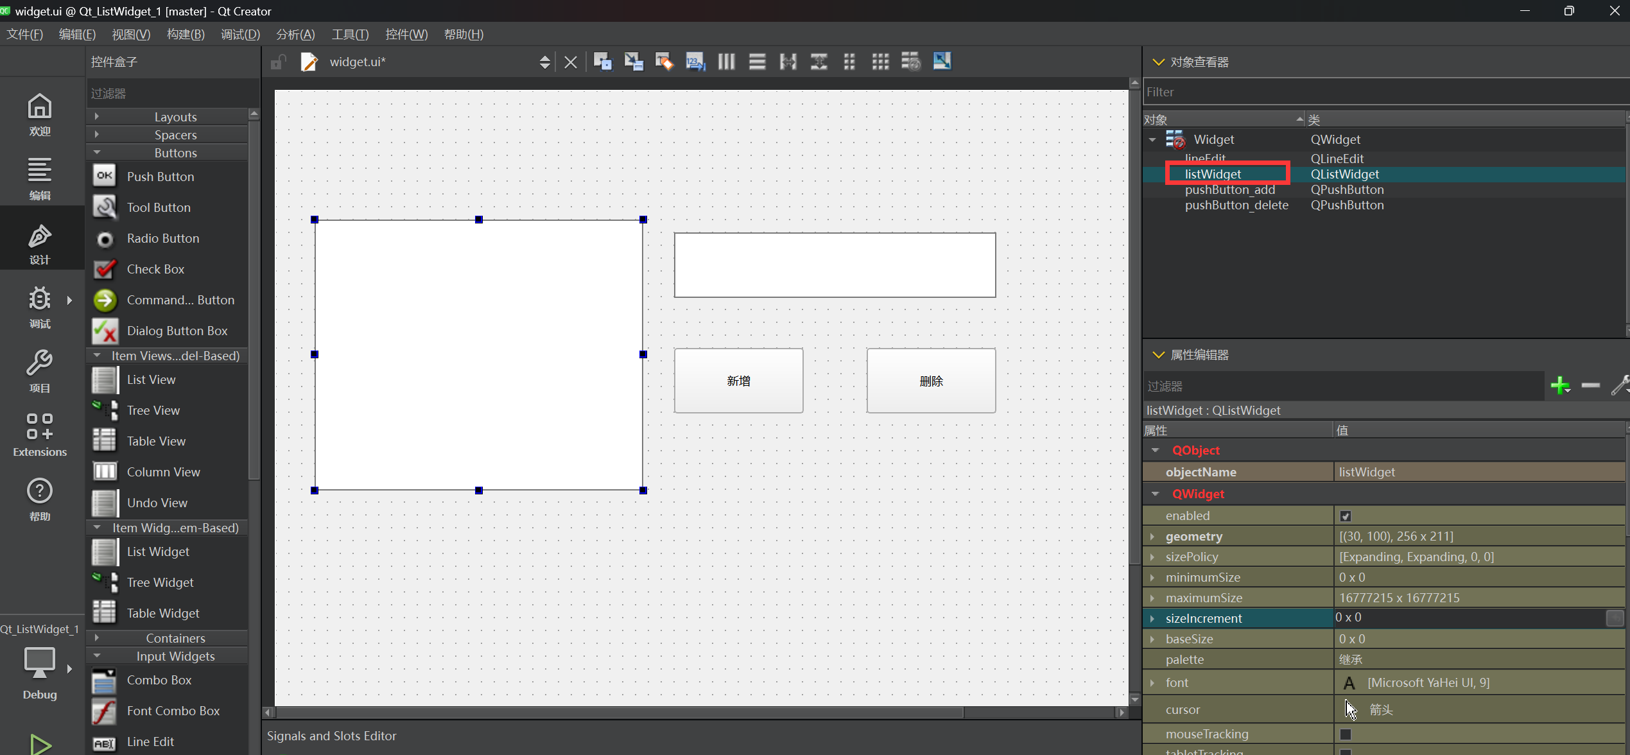The height and width of the screenshot is (755, 1630).
Task: Open the 欢迎 welcome mode
Action: coord(40,114)
